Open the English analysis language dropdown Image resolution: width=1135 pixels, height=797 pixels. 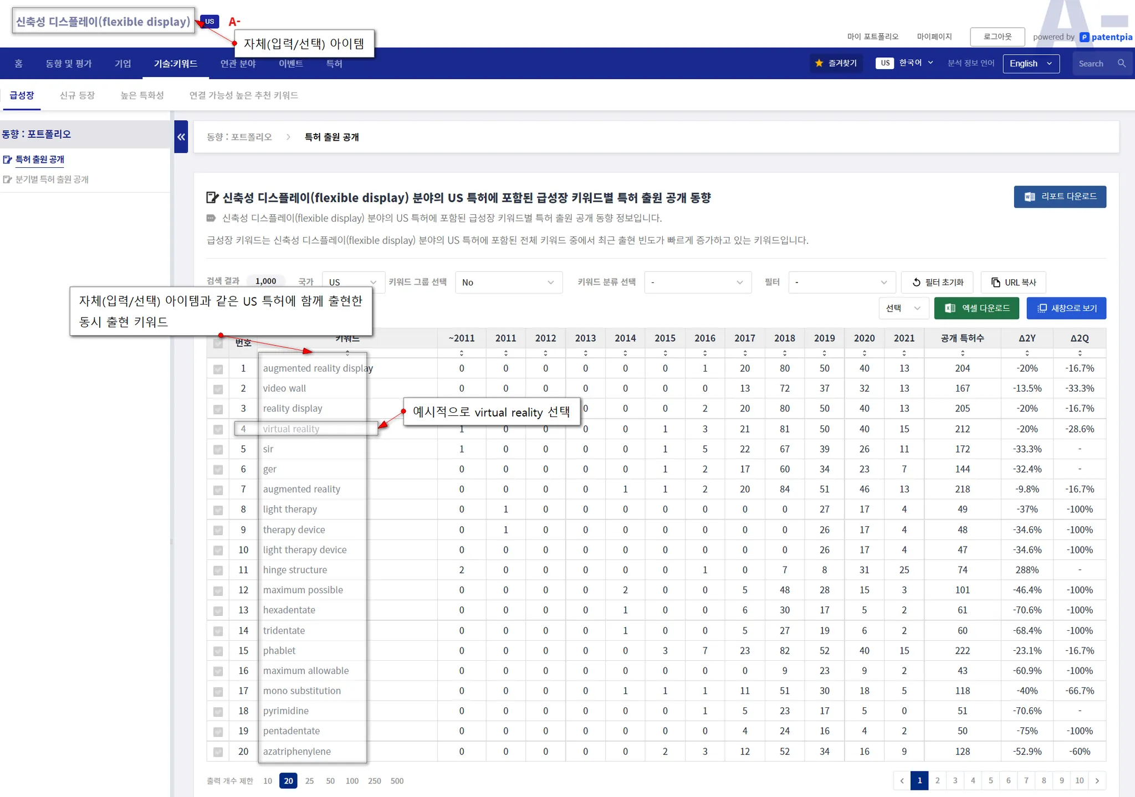click(x=1031, y=64)
